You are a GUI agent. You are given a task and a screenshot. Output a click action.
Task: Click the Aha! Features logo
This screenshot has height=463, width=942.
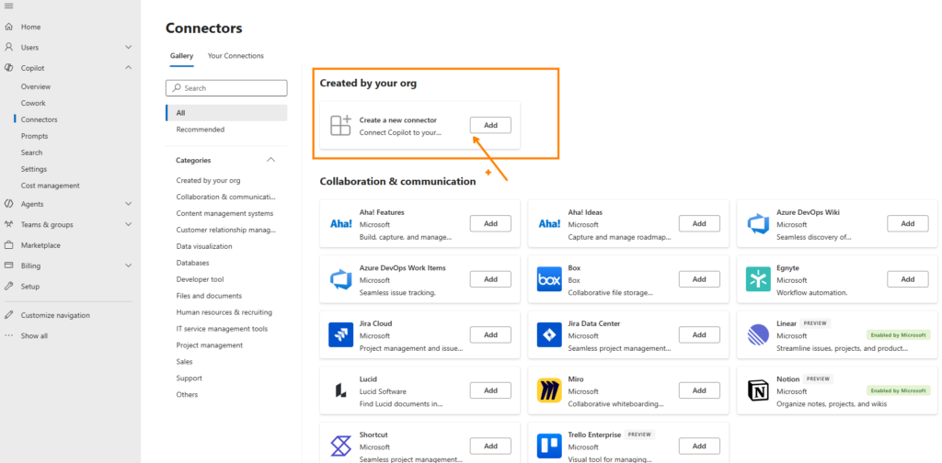point(340,224)
